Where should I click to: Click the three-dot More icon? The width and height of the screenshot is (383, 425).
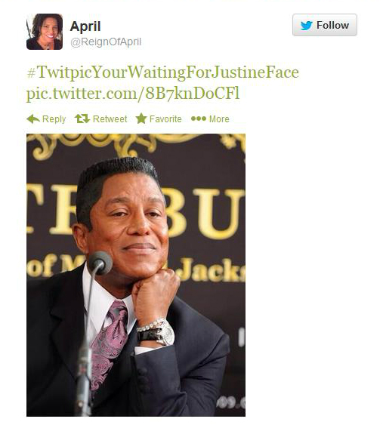(199, 119)
